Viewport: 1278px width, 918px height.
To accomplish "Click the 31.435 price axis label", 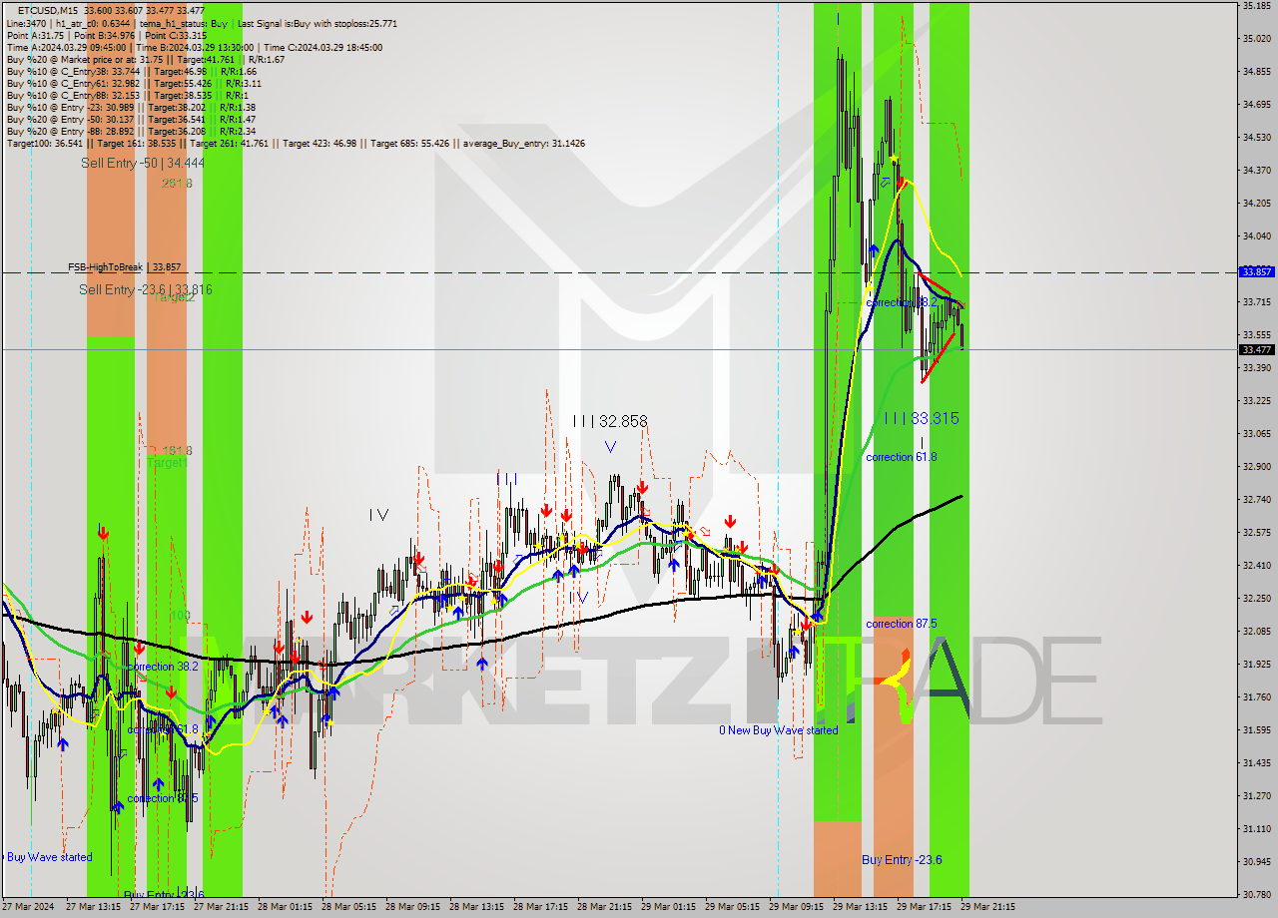I will pyautogui.click(x=1256, y=763).
